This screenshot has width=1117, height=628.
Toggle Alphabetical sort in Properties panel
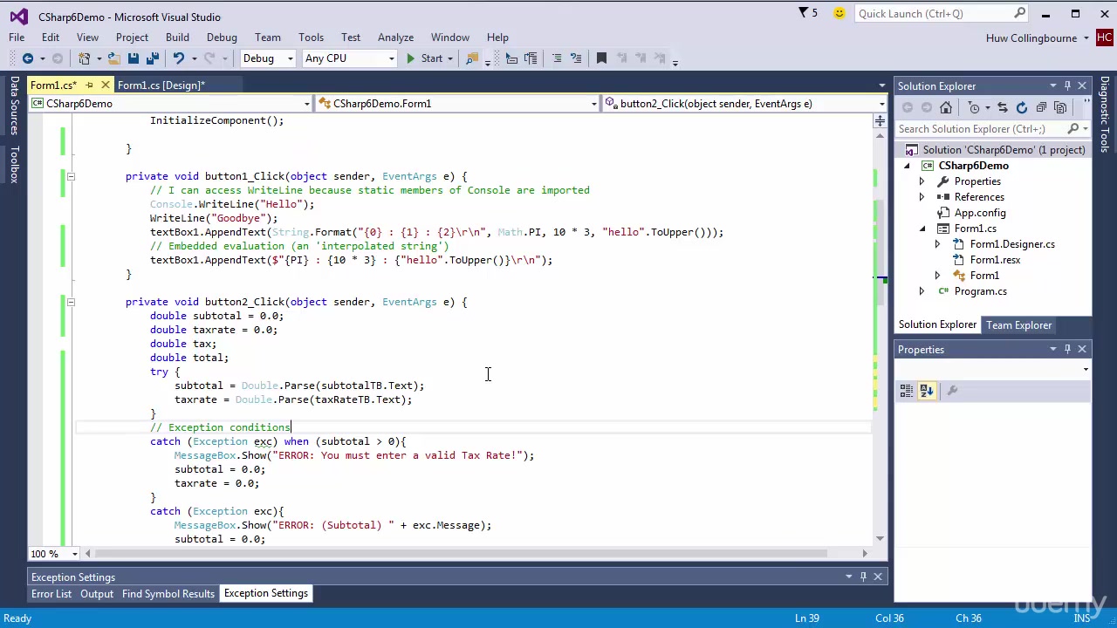(927, 391)
